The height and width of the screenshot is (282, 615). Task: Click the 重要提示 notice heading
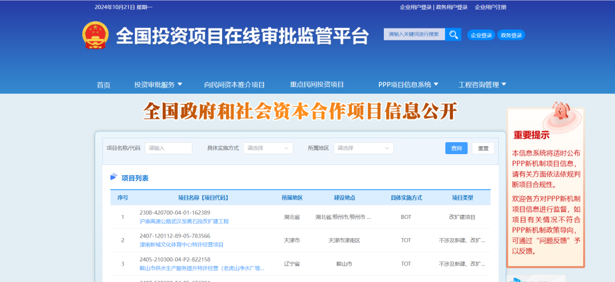pos(531,135)
